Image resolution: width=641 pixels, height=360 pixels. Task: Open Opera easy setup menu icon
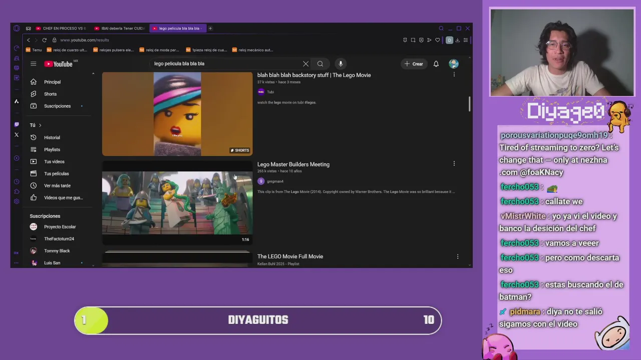click(x=466, y=40)
